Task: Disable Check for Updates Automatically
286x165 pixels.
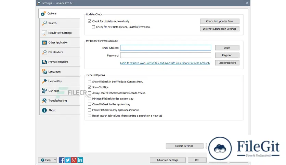Action: click(x=90, y=21)
